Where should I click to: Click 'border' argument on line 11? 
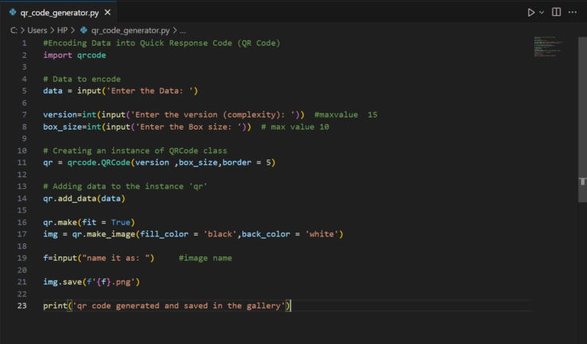(237, 162)
